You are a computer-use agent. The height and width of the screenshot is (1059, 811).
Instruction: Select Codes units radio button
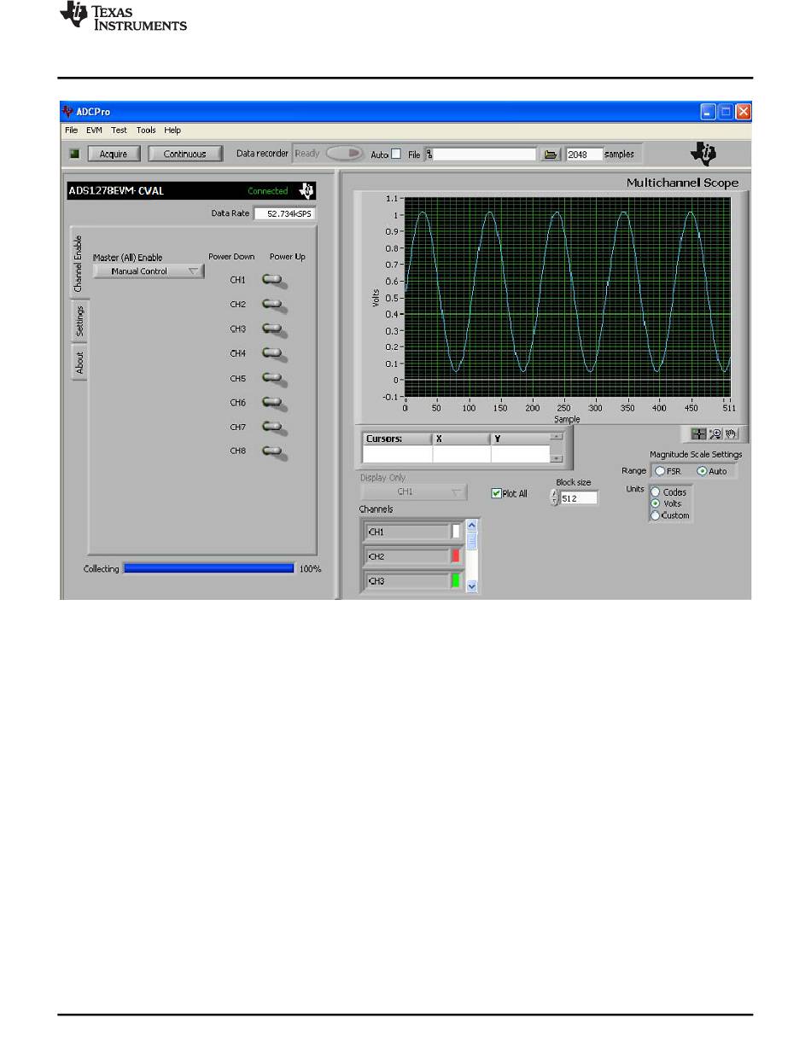[655, 492]
